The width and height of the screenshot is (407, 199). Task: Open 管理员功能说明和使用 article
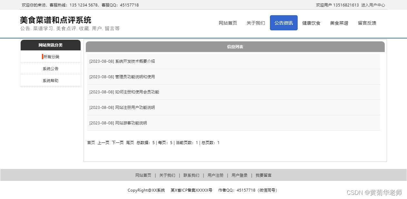coord(122,77)
